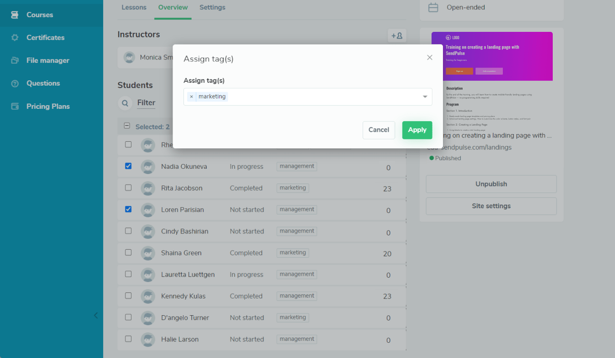The height and width of the screenshot is (358, 615).
Task: Close the Assign tag(s) dialog
Action: [430, 58]
